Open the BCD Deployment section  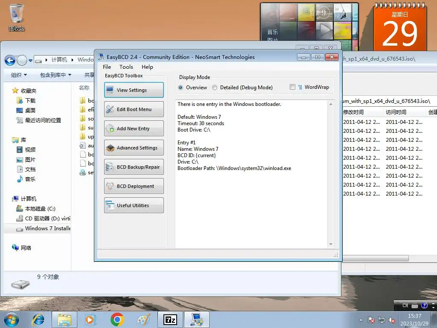134,186
